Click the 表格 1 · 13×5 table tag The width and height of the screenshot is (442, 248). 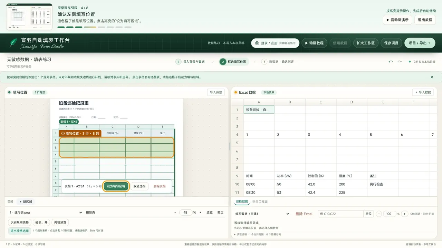(69, 122)
